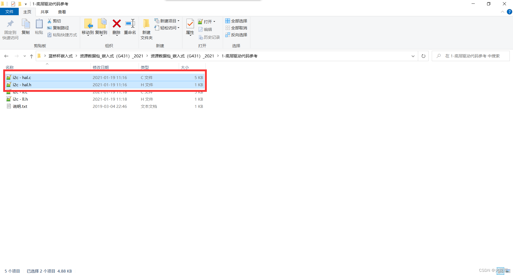
Task: Sort by 修改日期 column header
Action: (101, 67)
